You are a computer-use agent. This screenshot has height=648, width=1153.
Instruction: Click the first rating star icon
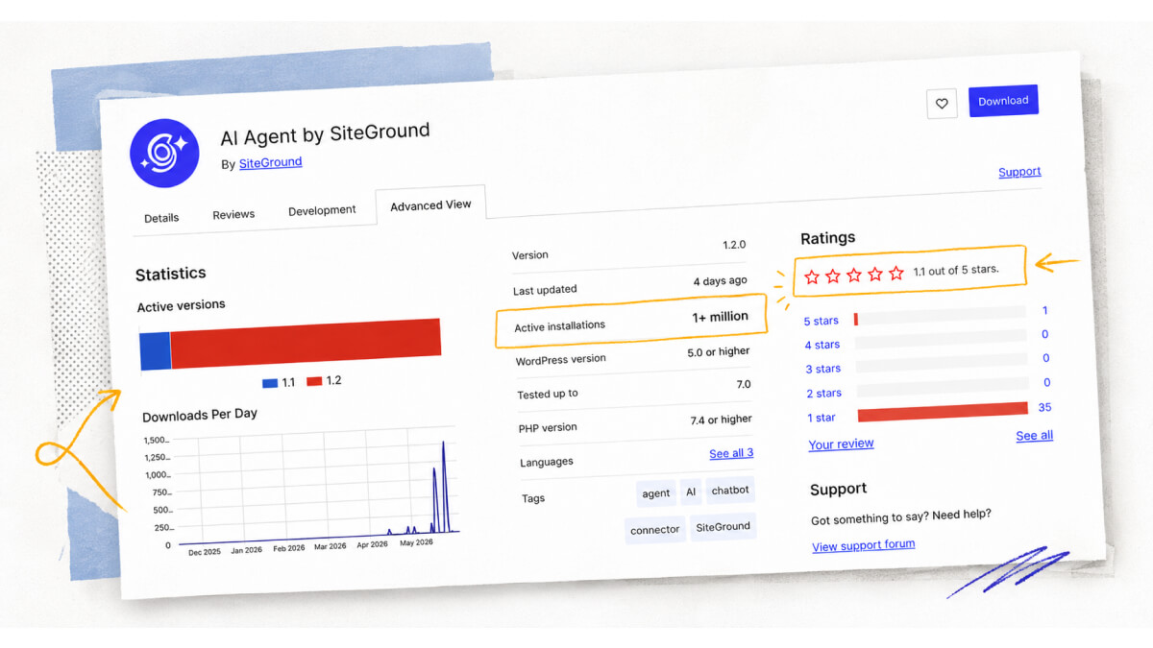(x=812, y=276)
